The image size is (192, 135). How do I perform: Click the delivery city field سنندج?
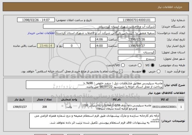click(x=137, y=59)
